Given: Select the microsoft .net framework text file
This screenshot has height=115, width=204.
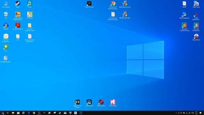Looking at the screenshot, I should pos(113,16).
